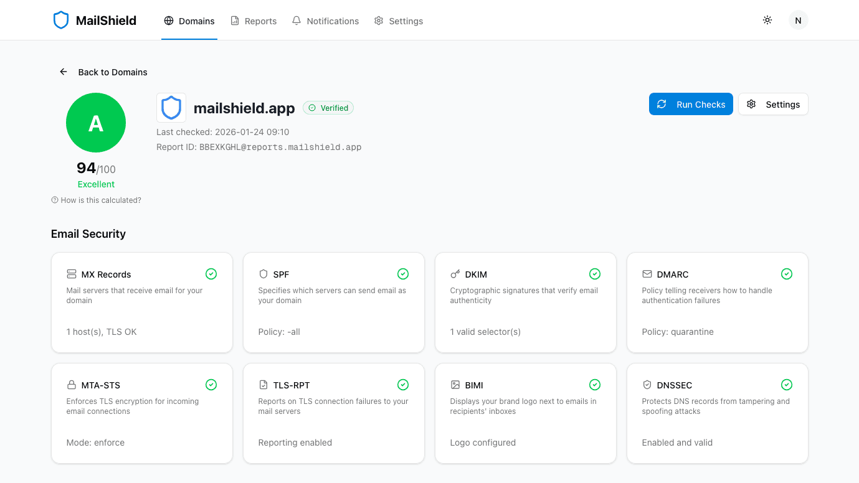This screenshot has width=859, height=483.
Task: Click the DKIM key icon
Action: pos(454,274)
